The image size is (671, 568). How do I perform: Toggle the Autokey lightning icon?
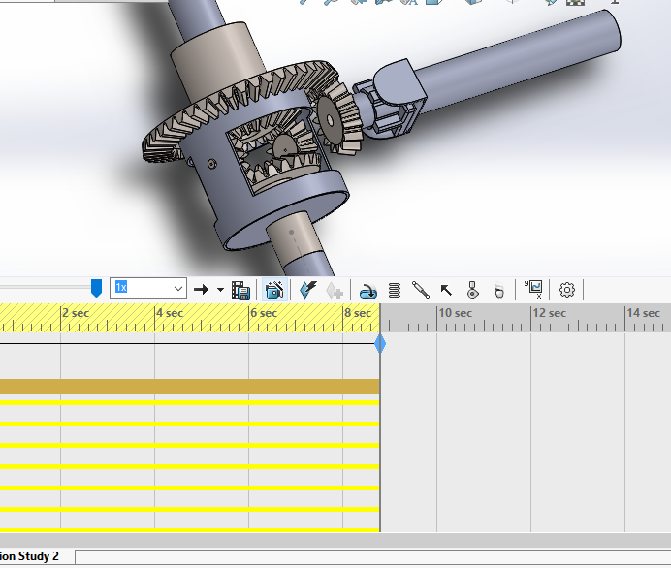[x=307, y=290]
